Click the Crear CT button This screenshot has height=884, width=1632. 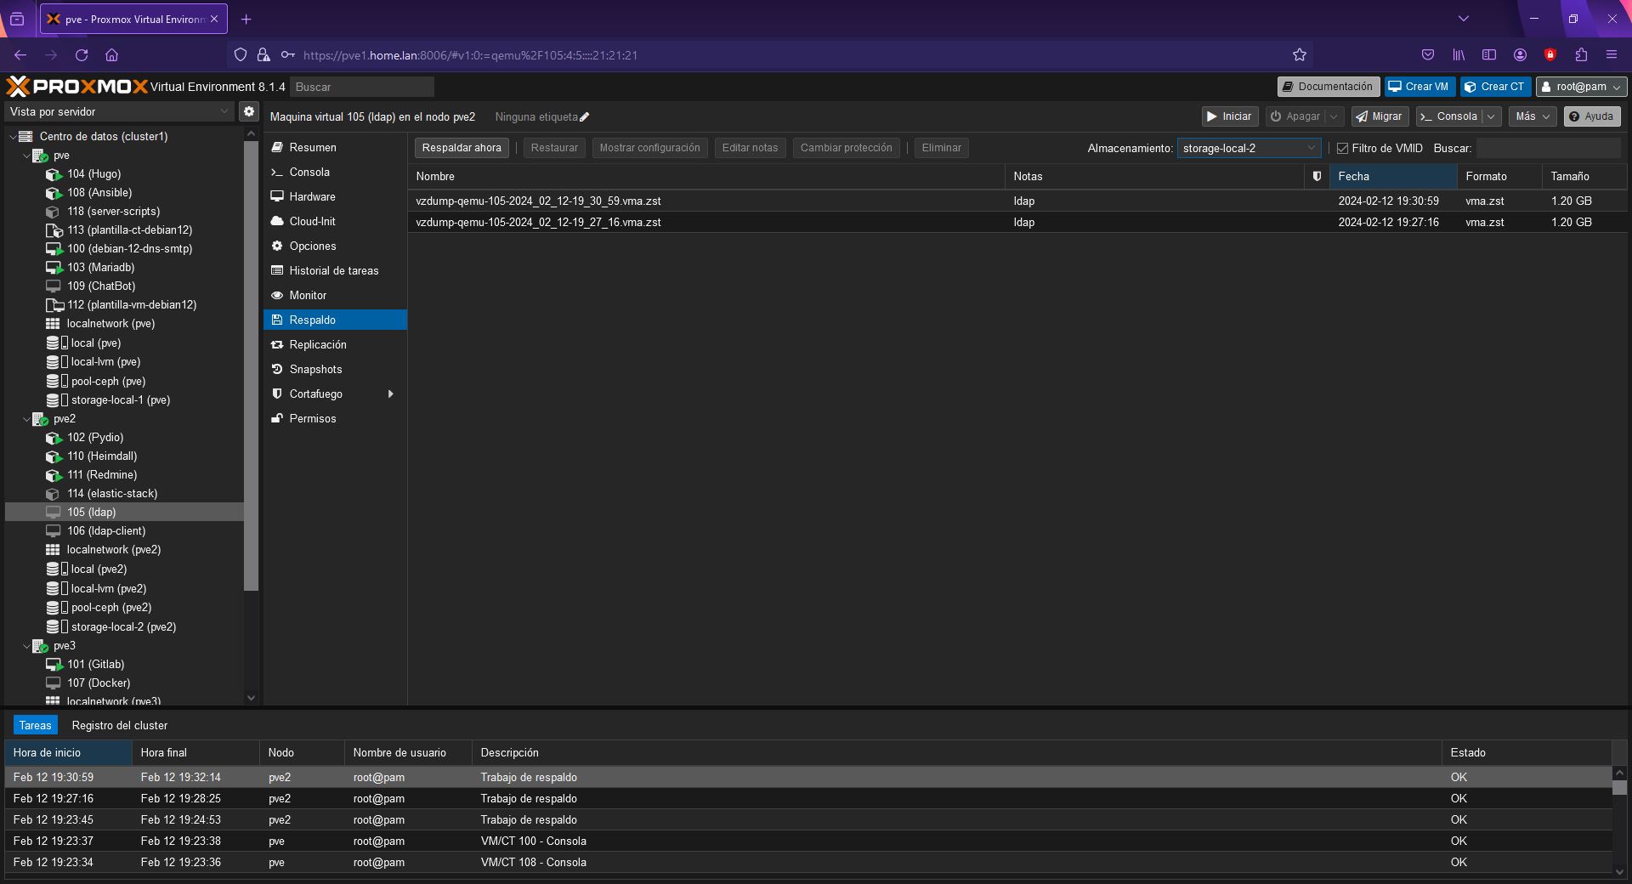[x=1495, y=87]
